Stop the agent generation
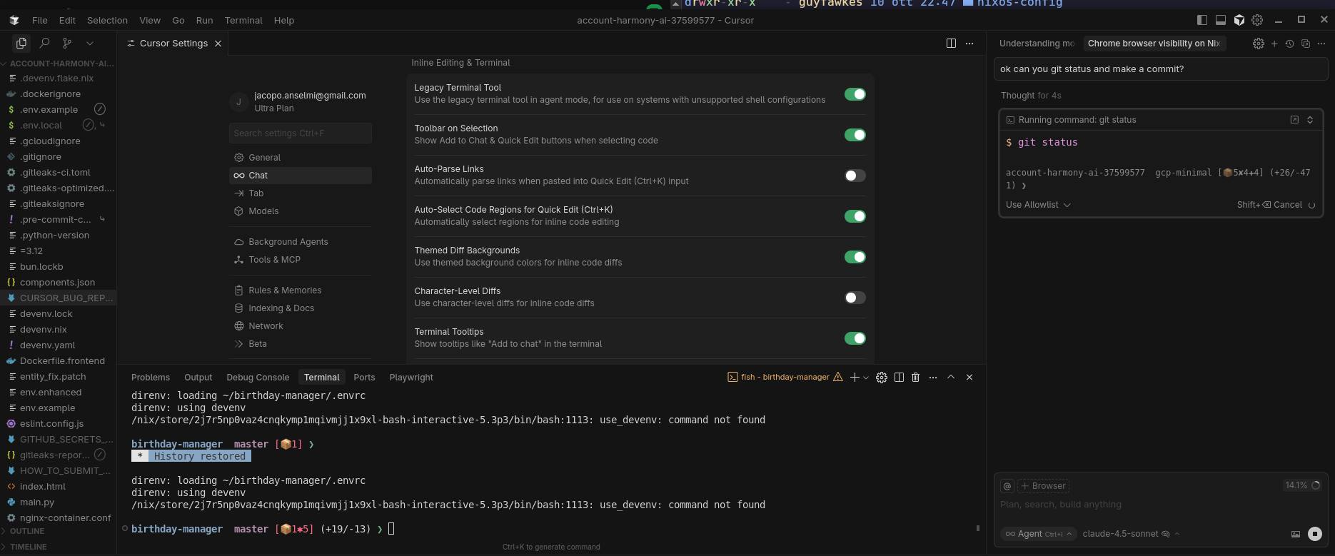1335x556 pixels. click(x=1315, y=534)
